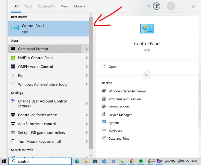
Task: Open the rewards trophy badge icon
Action: [157, 6]
